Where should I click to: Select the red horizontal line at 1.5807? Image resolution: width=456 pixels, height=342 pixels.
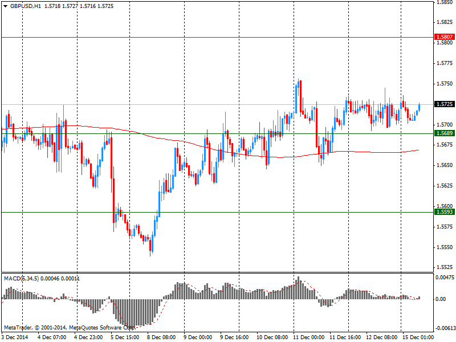[x=228, y=37]
